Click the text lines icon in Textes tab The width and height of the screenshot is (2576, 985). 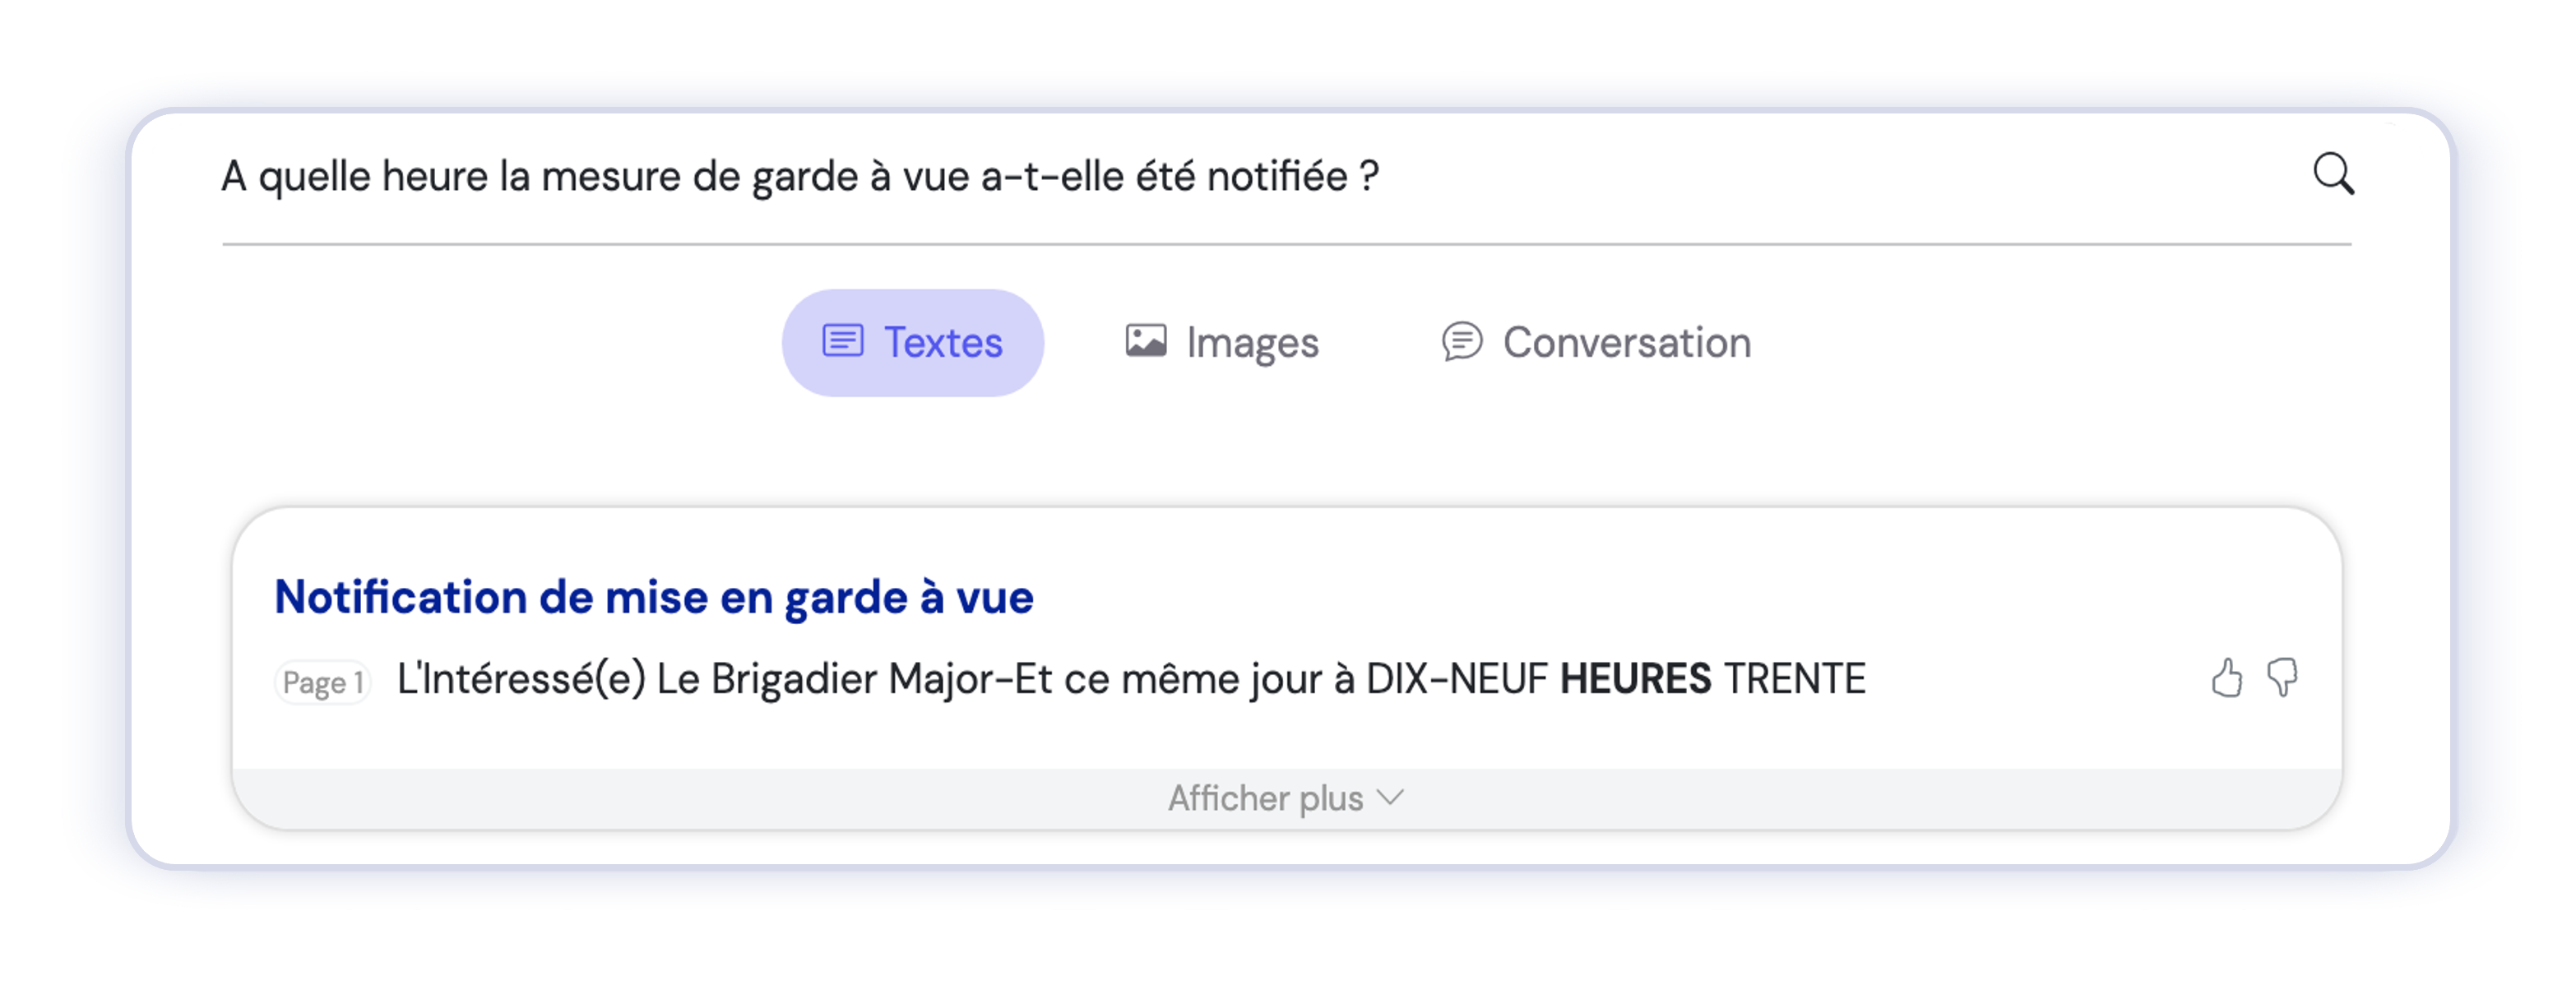click(842, 341)
